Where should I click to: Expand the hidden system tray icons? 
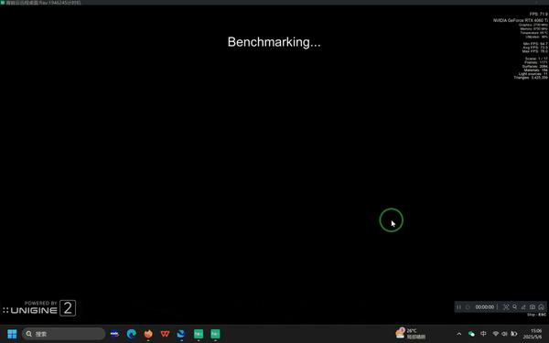[x=458, y=334]
